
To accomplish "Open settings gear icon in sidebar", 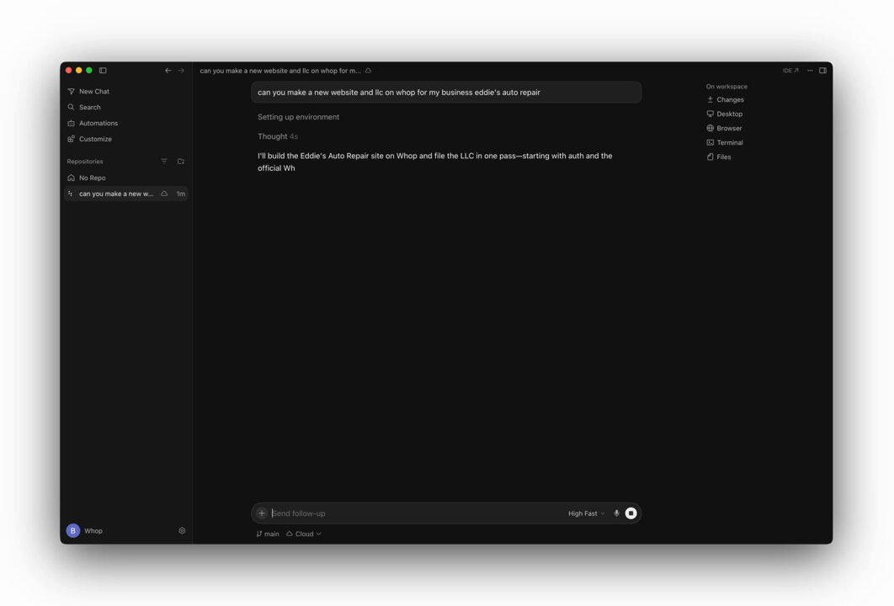I will pos(182,531).
